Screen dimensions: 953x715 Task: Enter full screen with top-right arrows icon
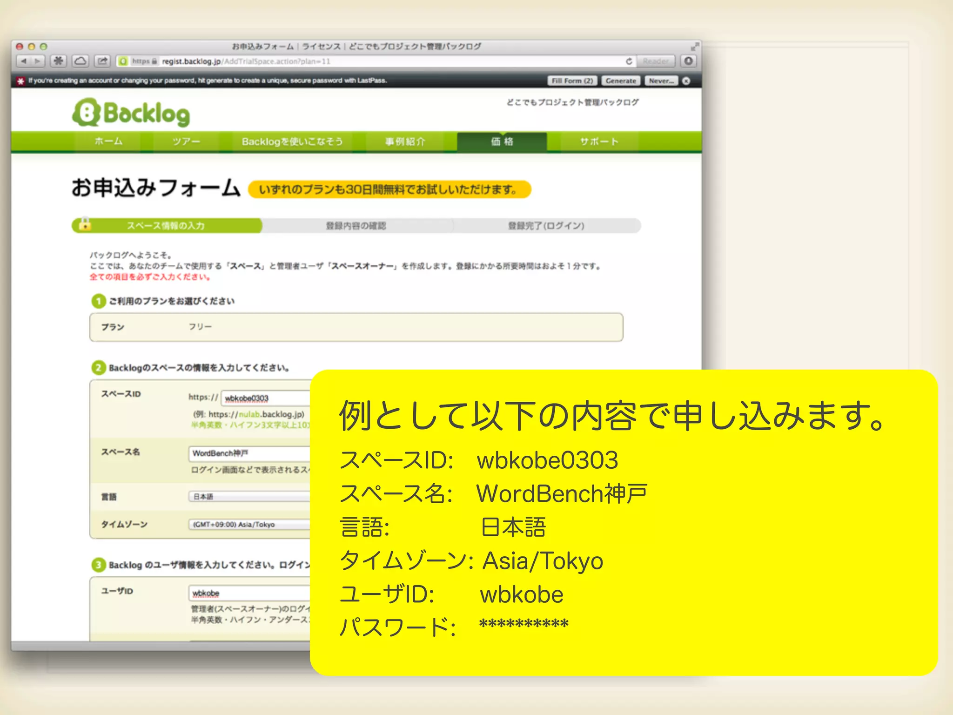694,47
